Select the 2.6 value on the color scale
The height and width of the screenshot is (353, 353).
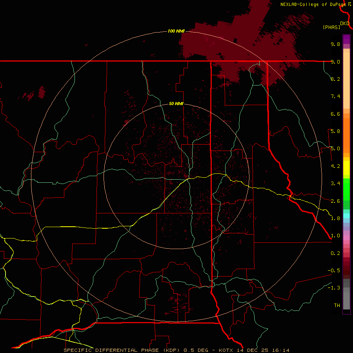[335, 201]
